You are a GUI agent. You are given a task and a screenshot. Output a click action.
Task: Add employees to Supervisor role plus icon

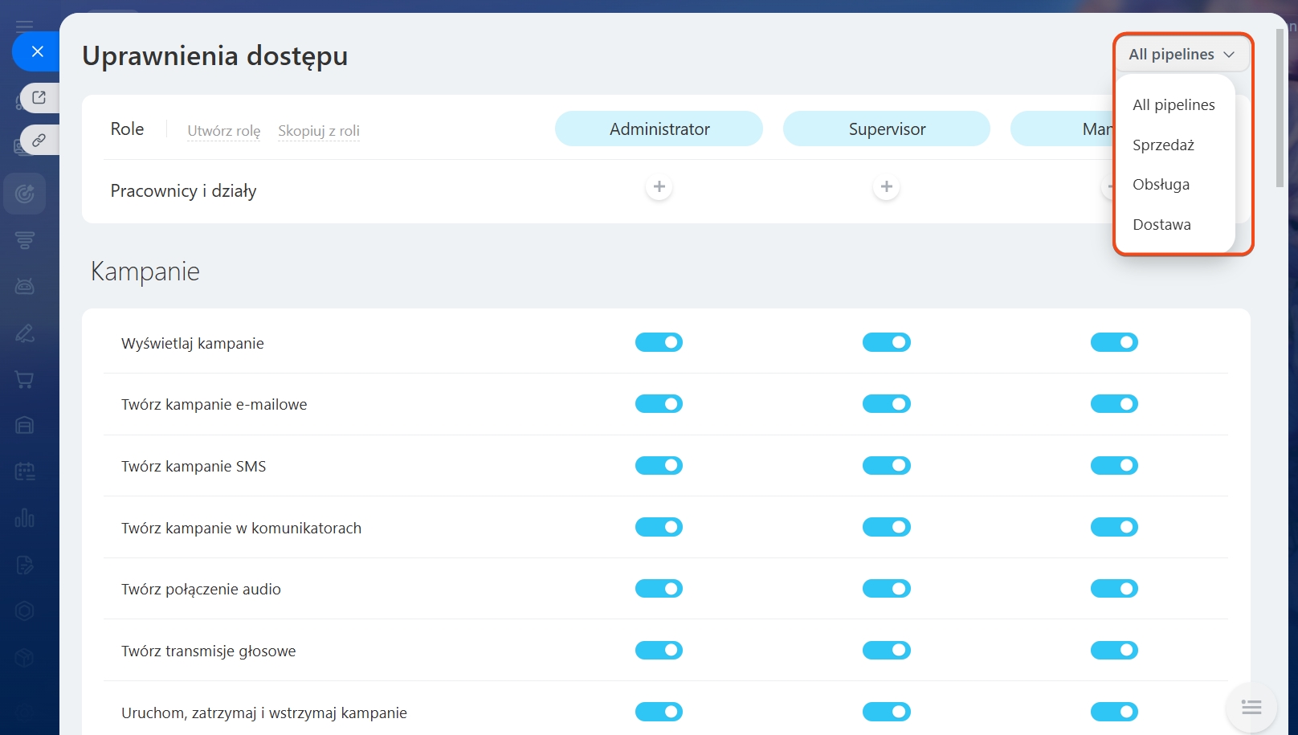(887, 186)
